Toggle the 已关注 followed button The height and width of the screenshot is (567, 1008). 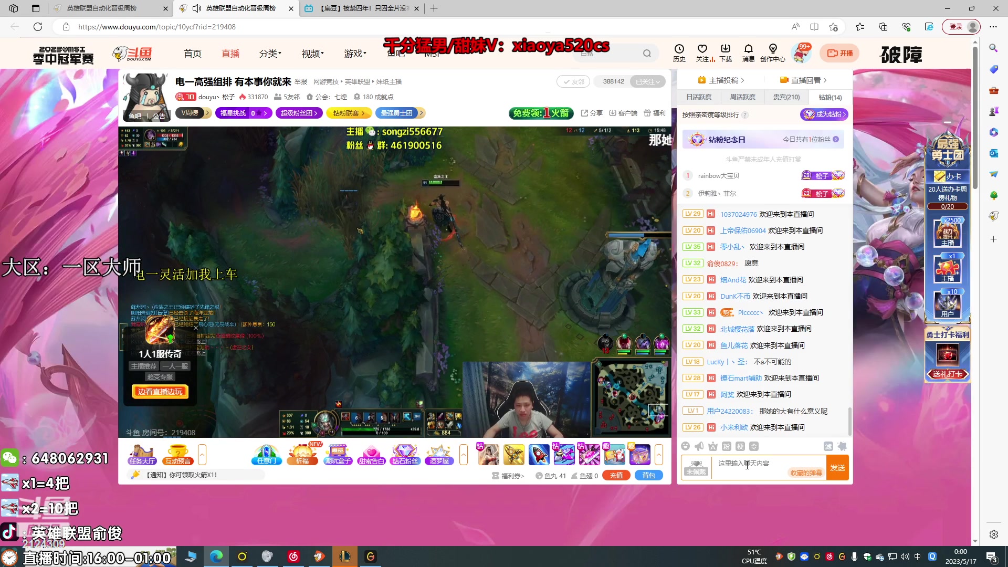click(647, 81)
